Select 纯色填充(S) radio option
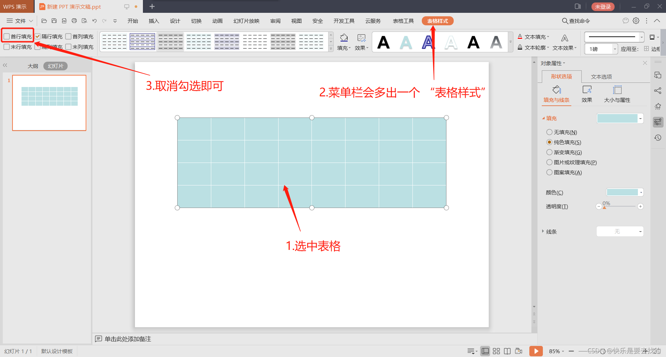666x357 pixels. (x=549, y=142)
